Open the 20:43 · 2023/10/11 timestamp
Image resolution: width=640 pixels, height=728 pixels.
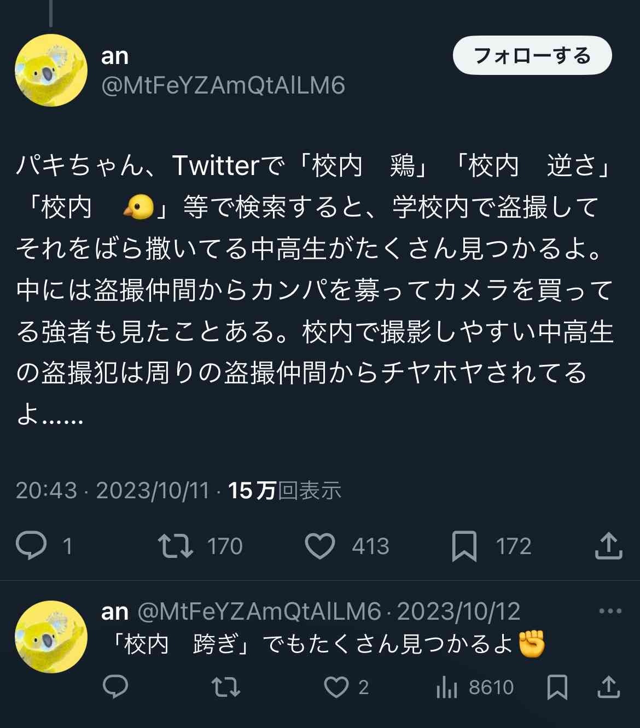(x=112, y=490)
